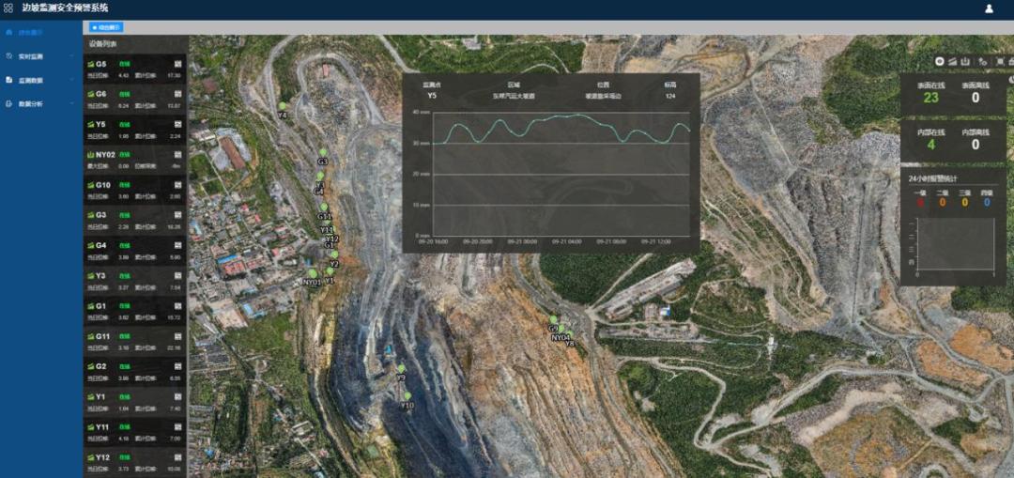The image size is (1014, 478).
Task: Click the bar chart icon in map toolbar
Action: click(966, 61)
